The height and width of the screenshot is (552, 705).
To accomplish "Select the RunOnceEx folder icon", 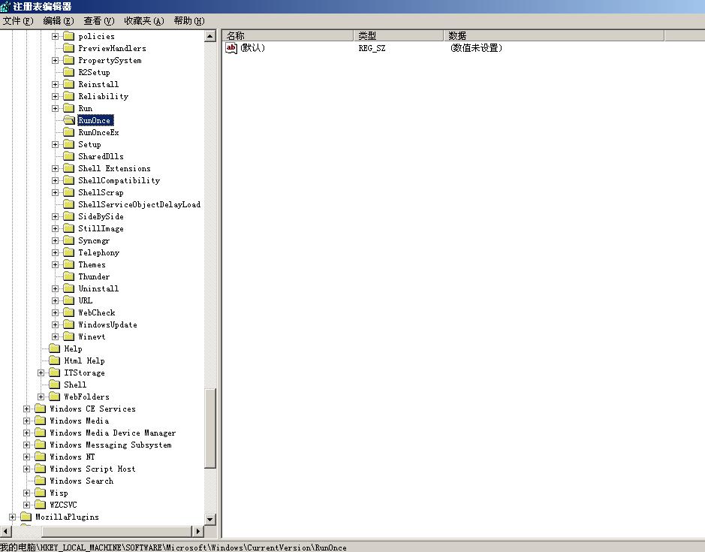I will click(x=69, y=132).
